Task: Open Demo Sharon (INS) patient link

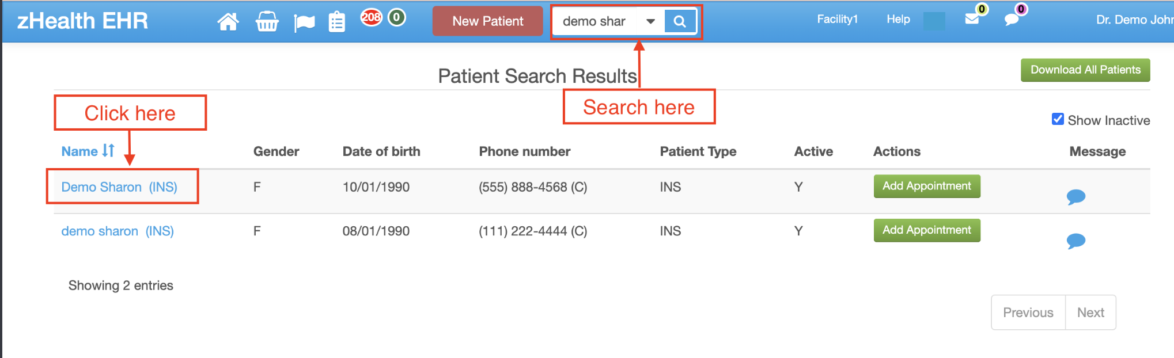Action: click(119, 187)
